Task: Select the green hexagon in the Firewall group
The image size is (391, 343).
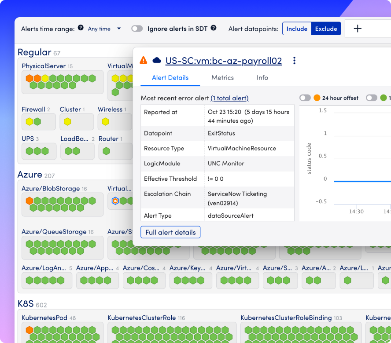Action: 37,122
